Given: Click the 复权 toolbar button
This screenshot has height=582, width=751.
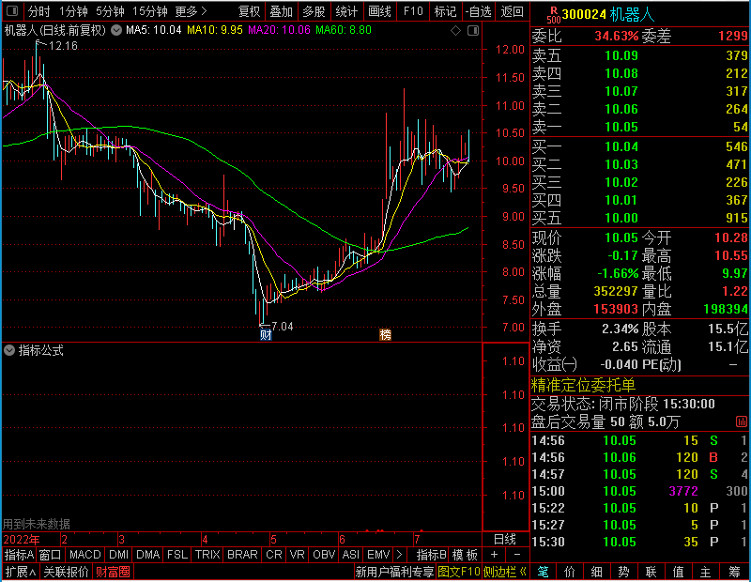Looking at the screenshot, I should tap(249, 11).
